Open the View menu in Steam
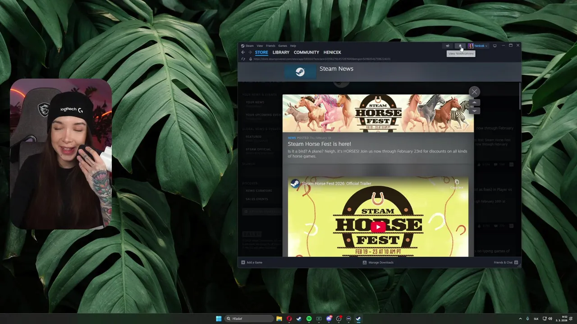The height and width of the screenshot is (324, 577). click(260, 45)
